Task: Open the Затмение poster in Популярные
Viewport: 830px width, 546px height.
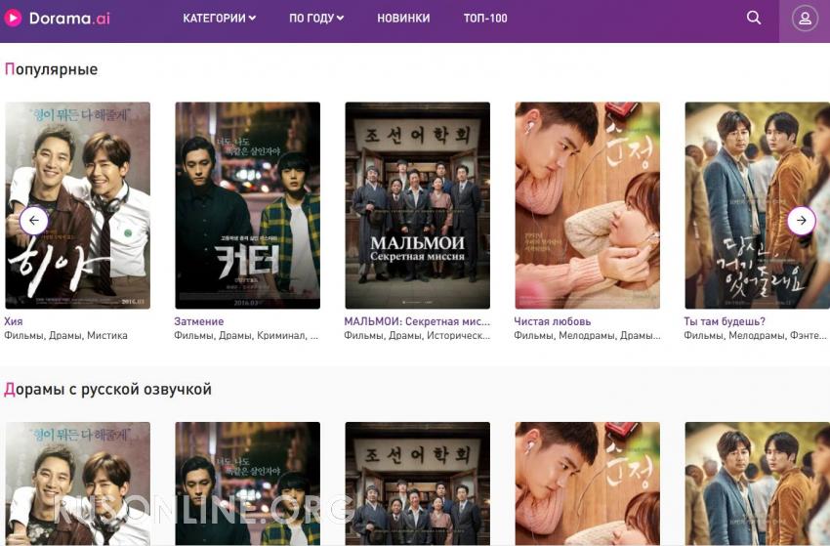Action: pyautogui.click(x=248, y=205)
